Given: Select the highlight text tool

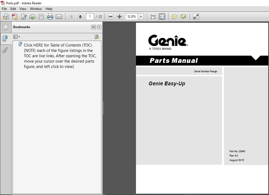Looking at the screenshot, I should tap(183, 17).
